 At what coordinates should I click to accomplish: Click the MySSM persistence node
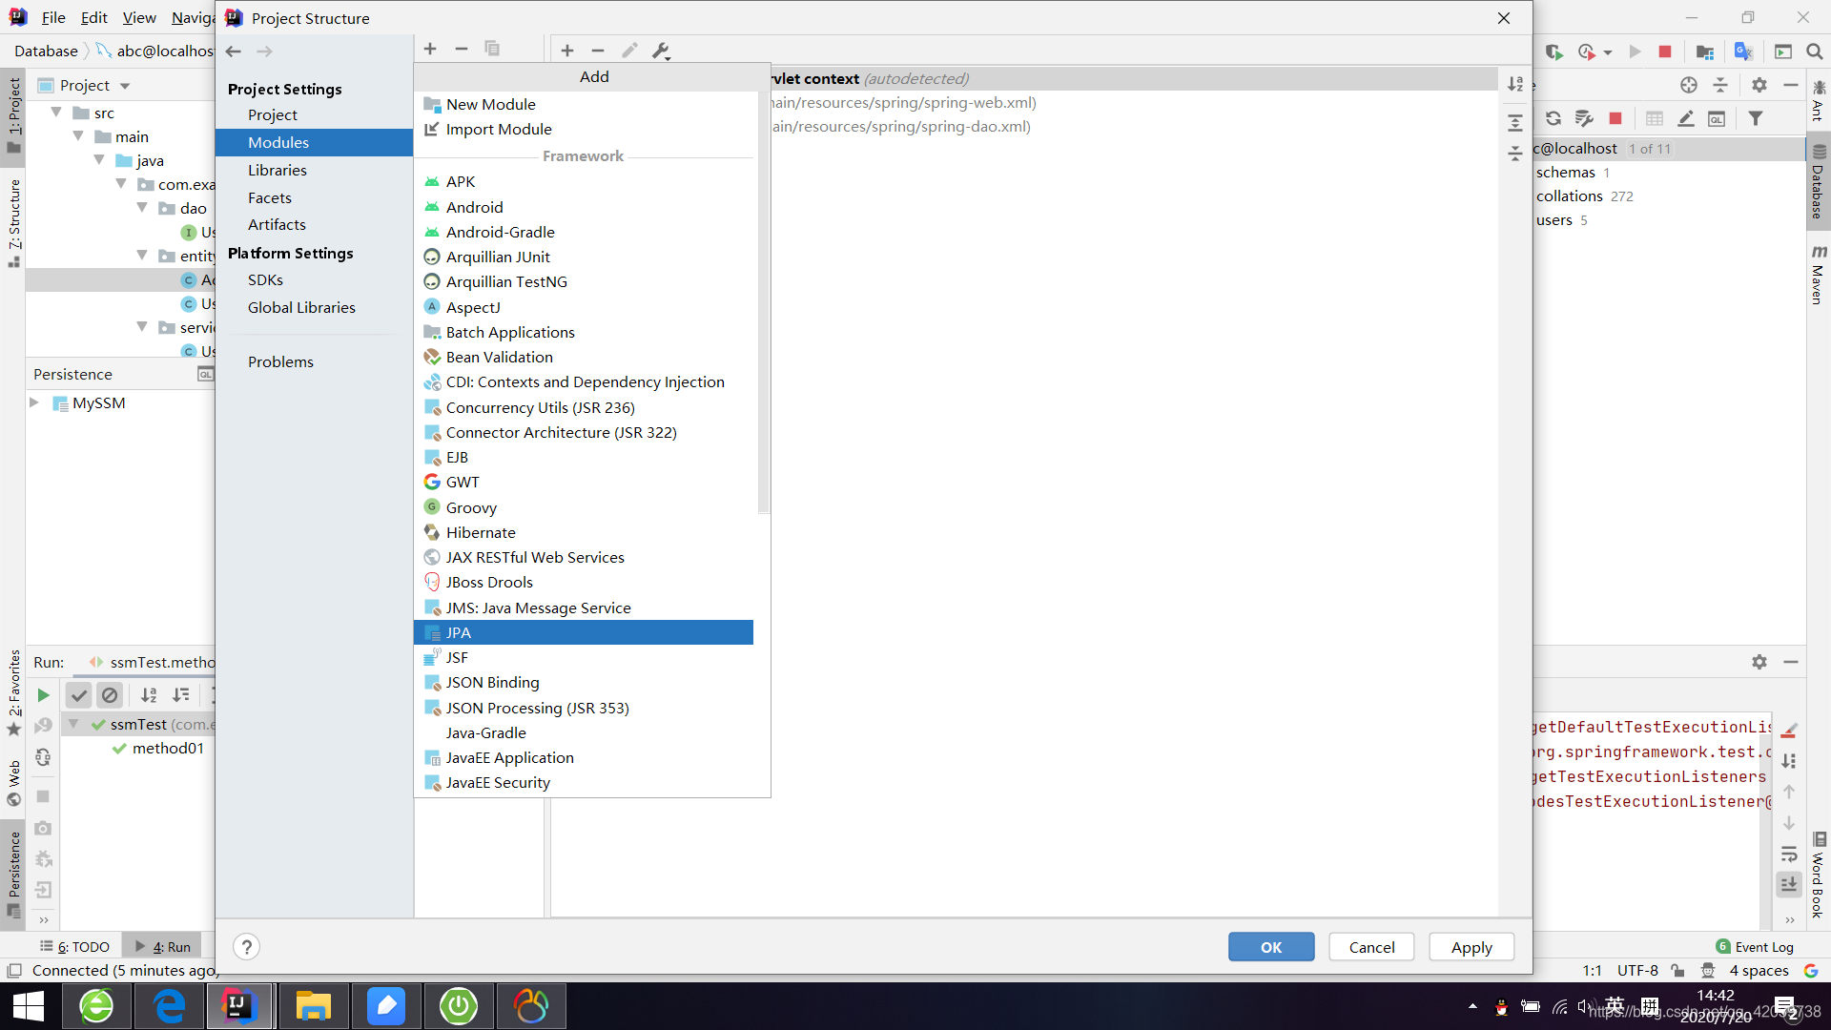pyautogui.click(x=99, y=402)
